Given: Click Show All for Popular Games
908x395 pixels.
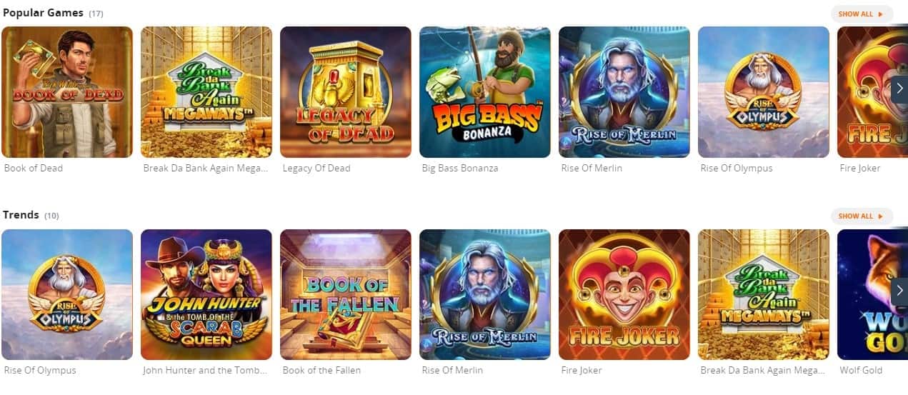Looking at the screenshot, I should click(x=862, y=14).
